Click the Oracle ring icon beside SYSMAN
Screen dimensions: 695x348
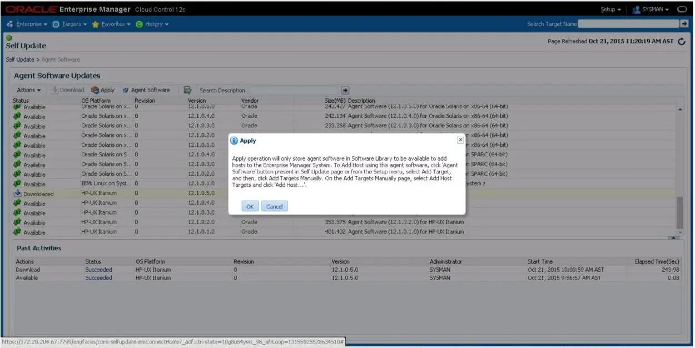click(682, 9)
